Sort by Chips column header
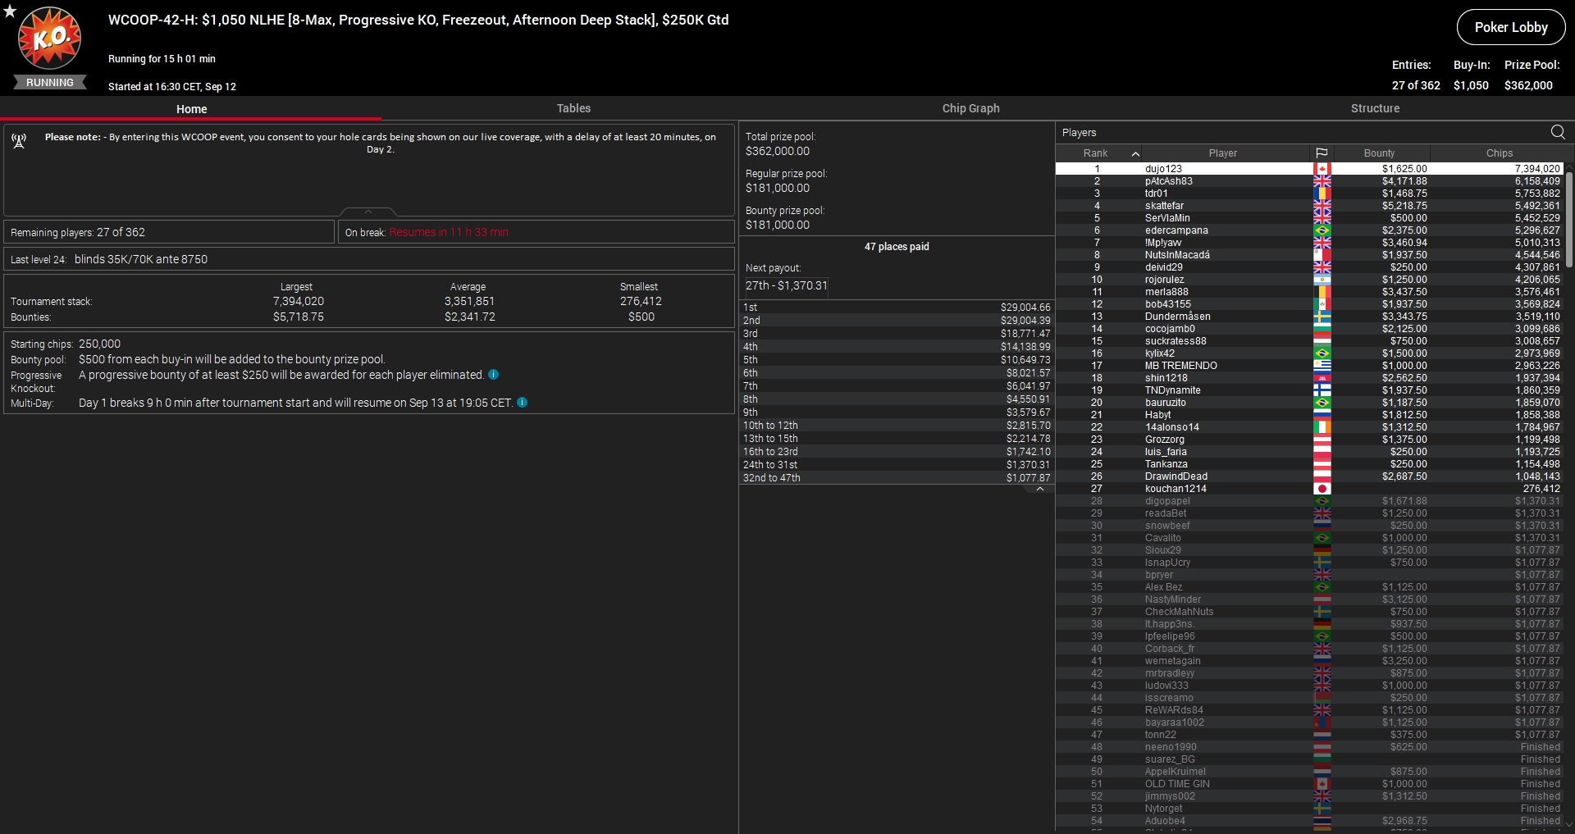This screenshot has width=1575, height=834. 1499,153
